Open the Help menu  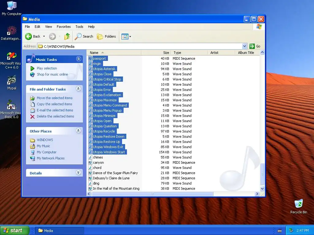[91, 27]
